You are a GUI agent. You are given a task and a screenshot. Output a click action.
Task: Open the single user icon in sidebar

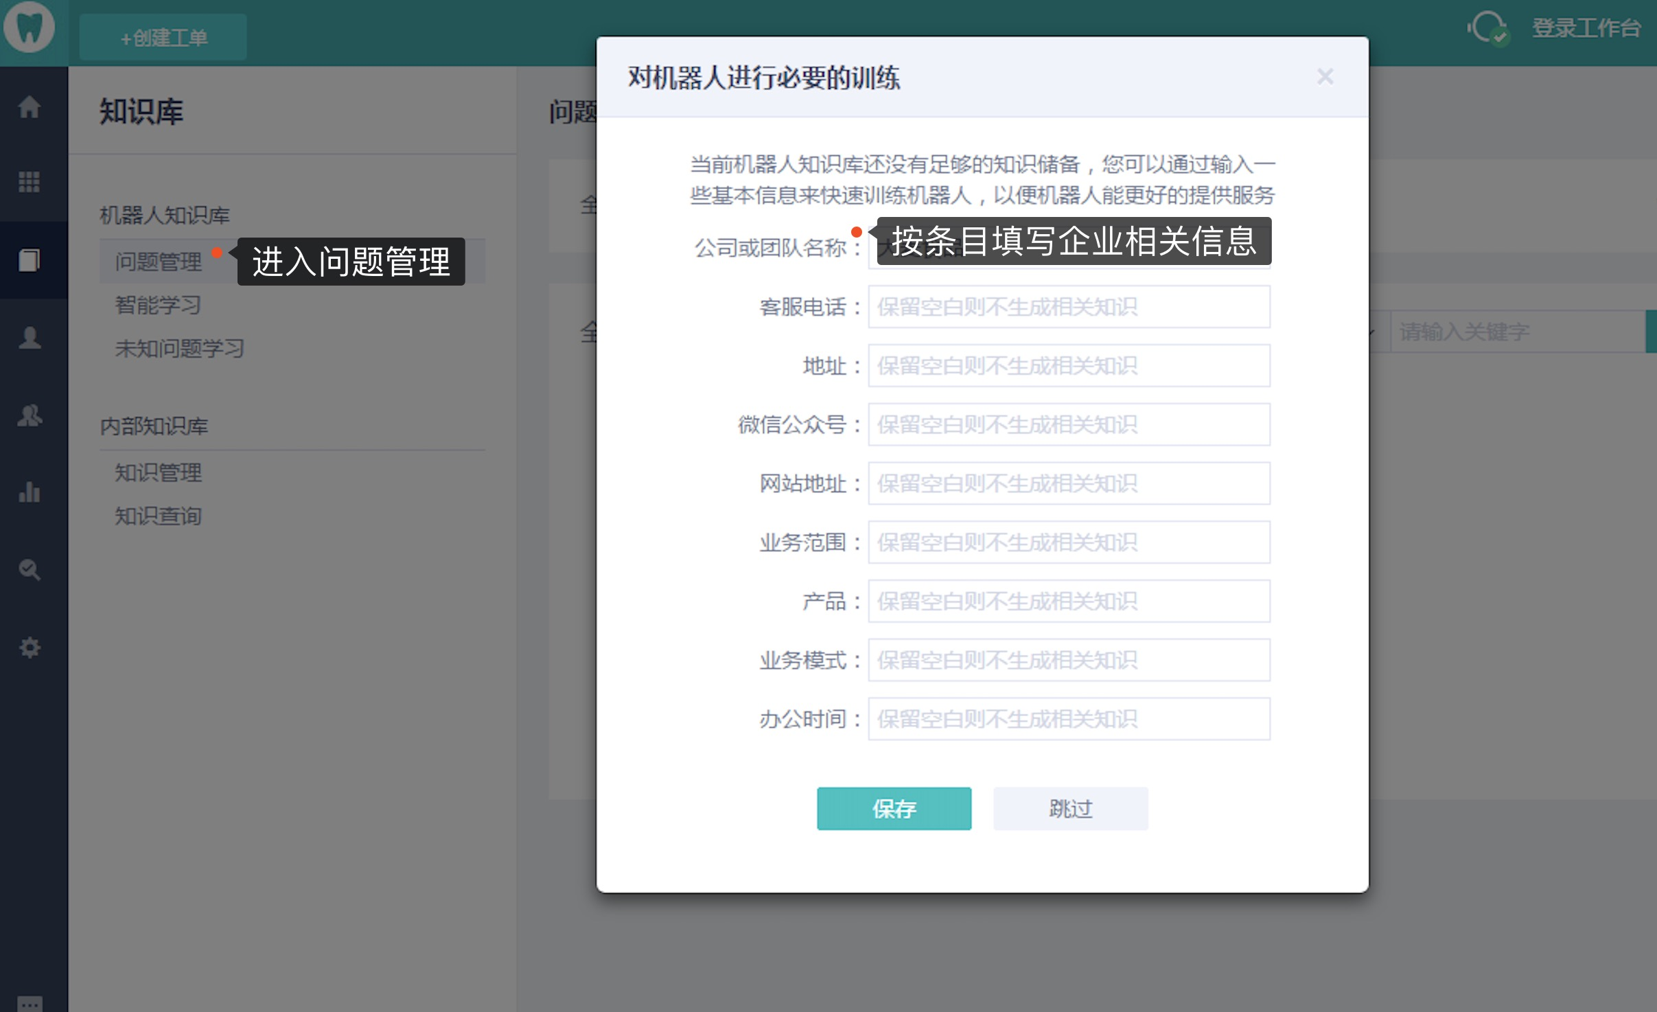(x=29, y=338)
